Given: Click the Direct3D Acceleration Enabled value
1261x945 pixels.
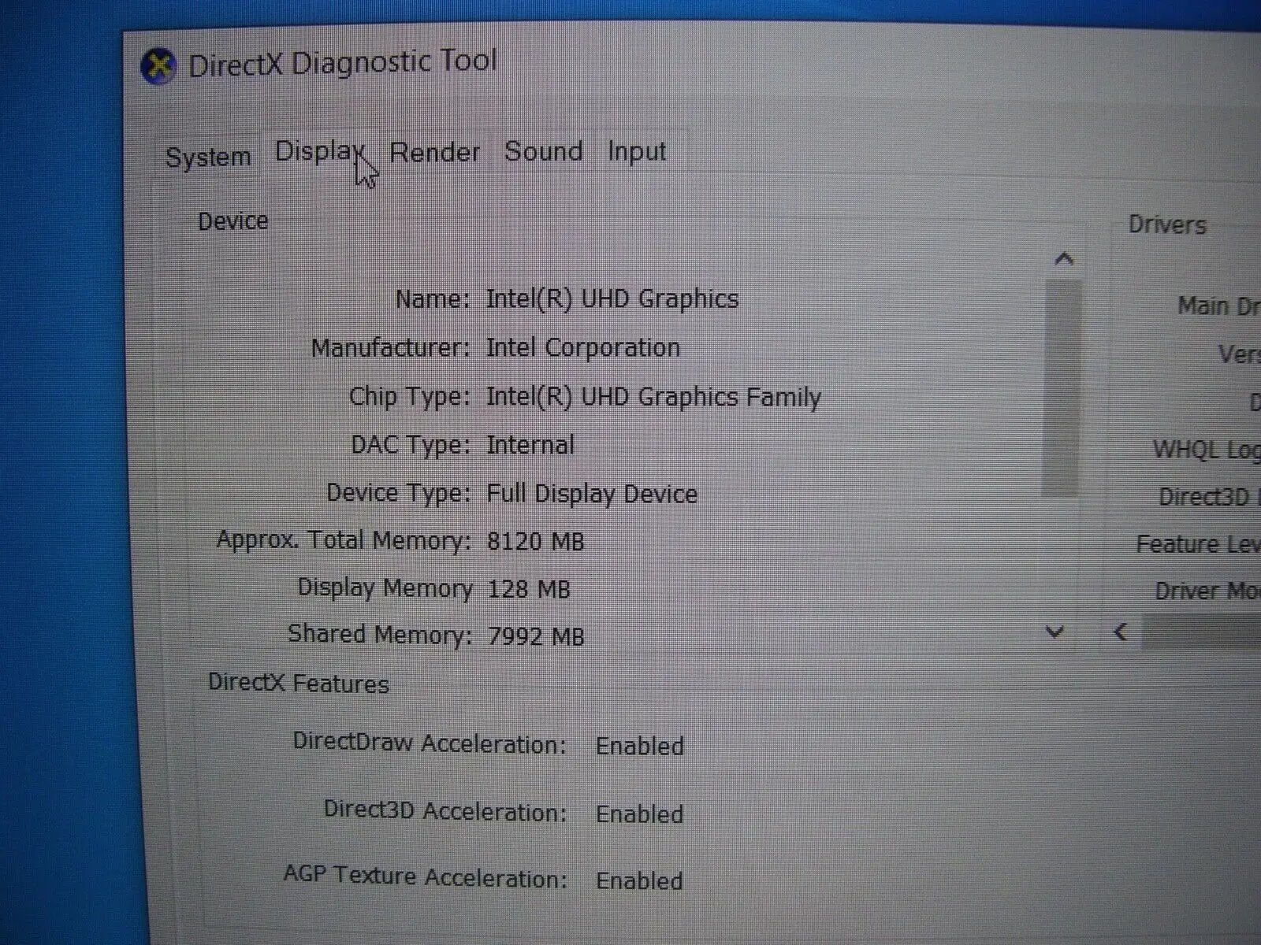Looking at the screenshot, I should pyautogui.click(x=639, y=814).
